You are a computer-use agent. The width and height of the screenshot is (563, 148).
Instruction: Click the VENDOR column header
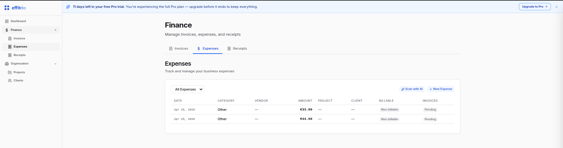click(261, 101)
